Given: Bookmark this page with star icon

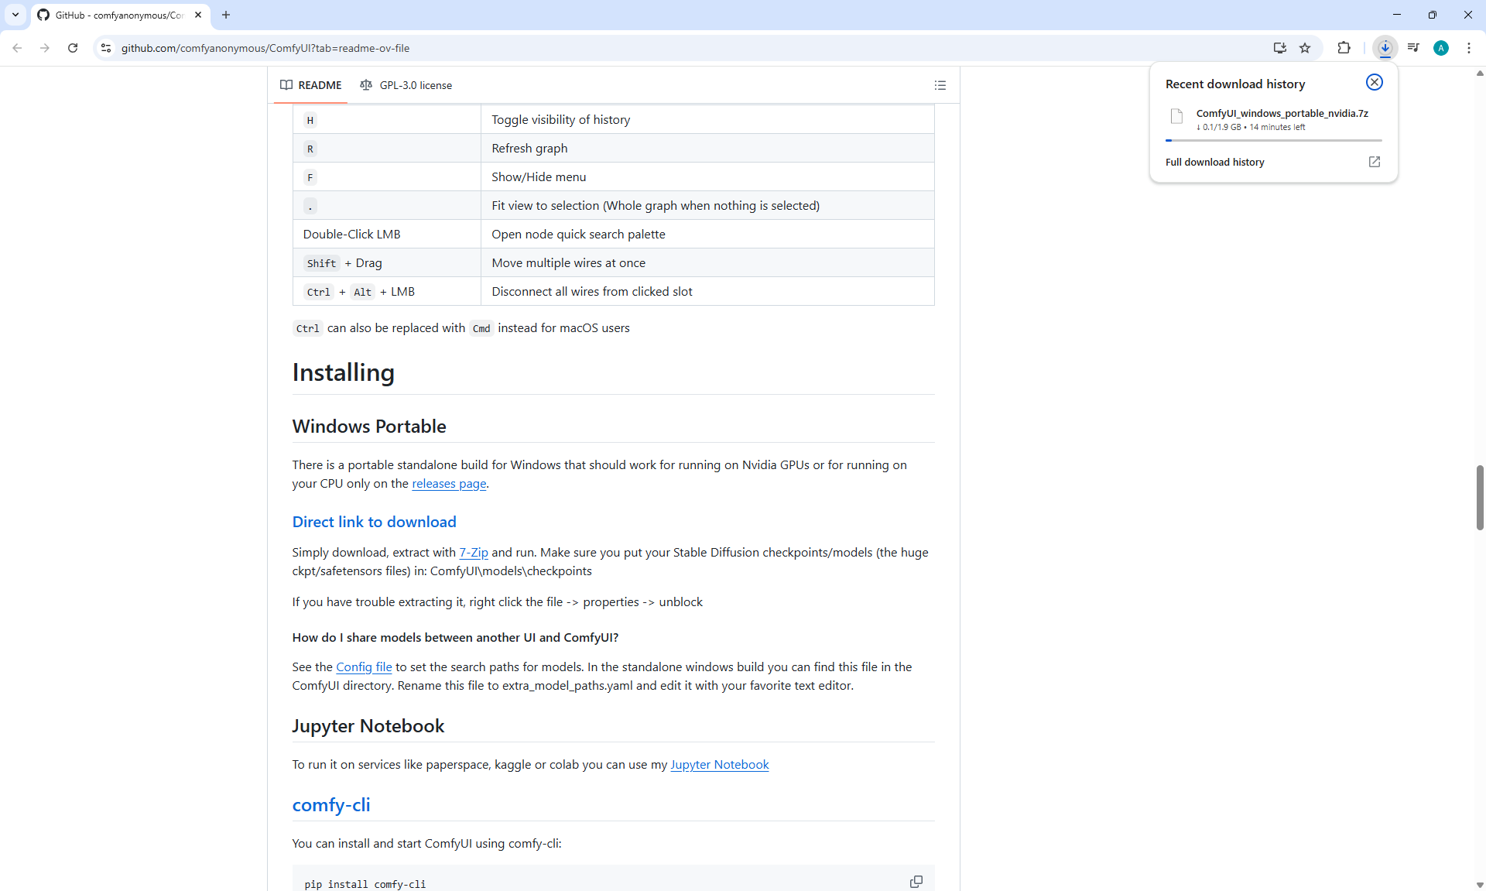Looking at the screenshot, I should tap(1305, 48).
